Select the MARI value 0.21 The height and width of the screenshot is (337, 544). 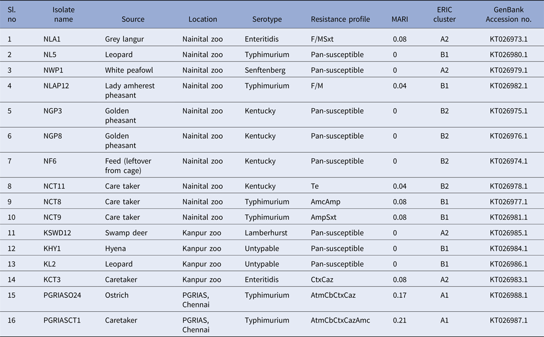coord(399,320)
